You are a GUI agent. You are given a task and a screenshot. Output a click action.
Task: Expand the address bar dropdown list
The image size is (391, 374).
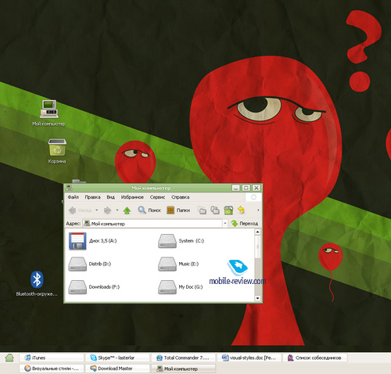click(225, 224)
